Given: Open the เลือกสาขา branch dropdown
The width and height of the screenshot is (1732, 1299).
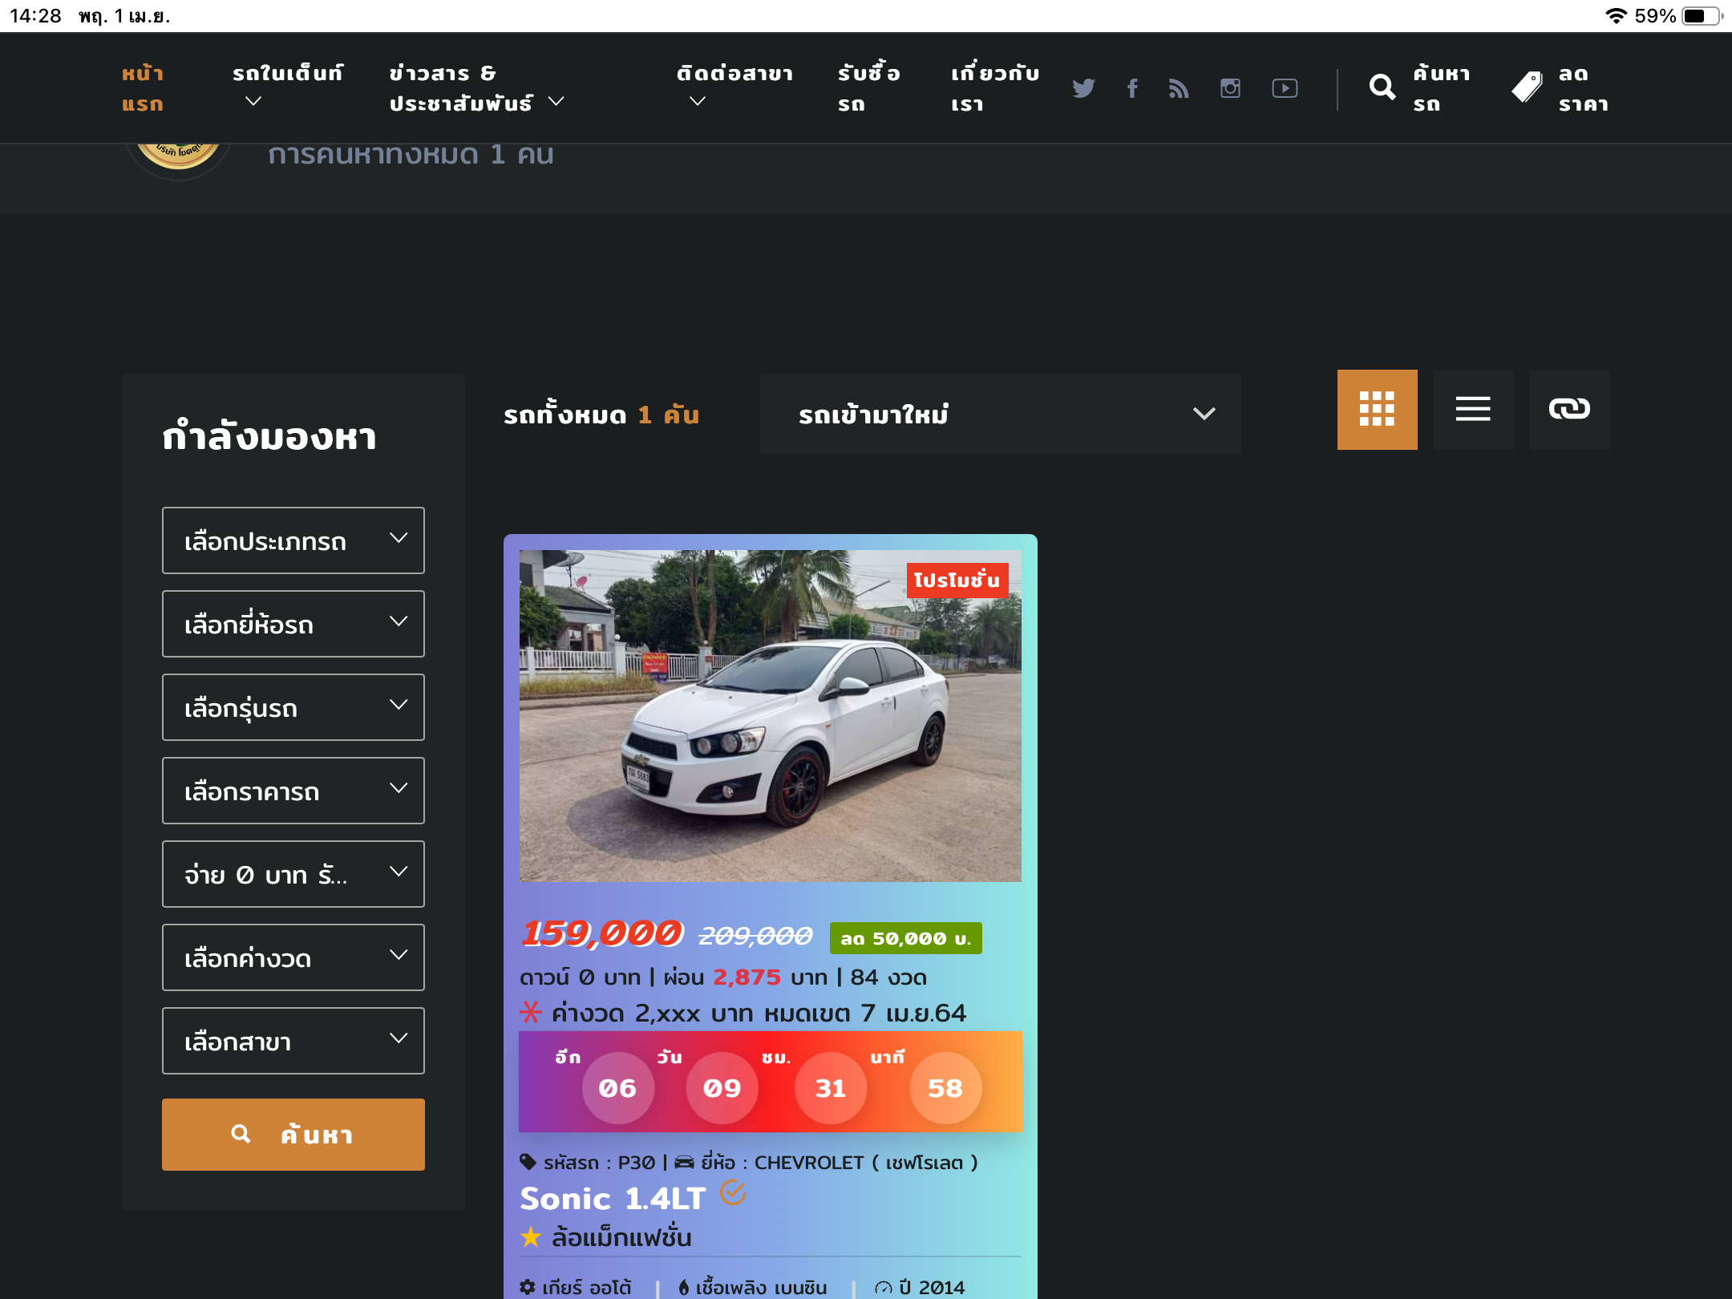Looking at the screenshot, I should (293, 1041).
